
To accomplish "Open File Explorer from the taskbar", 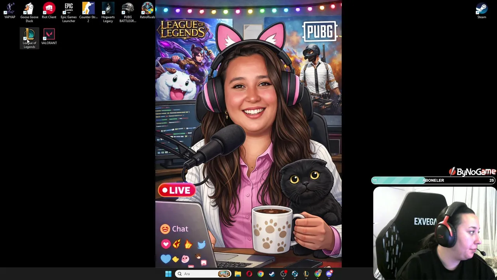I will coord(238,274).
